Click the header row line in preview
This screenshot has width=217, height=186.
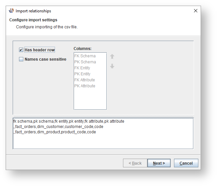click(69, 121)
